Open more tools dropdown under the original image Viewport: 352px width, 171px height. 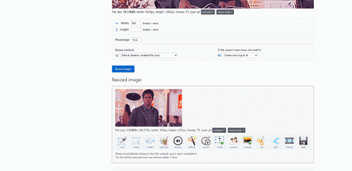[225, 12]
